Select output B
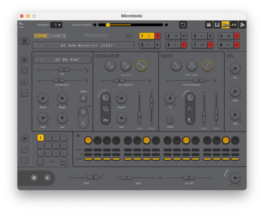This screenshot has width=264, height=213. [83, 124]
